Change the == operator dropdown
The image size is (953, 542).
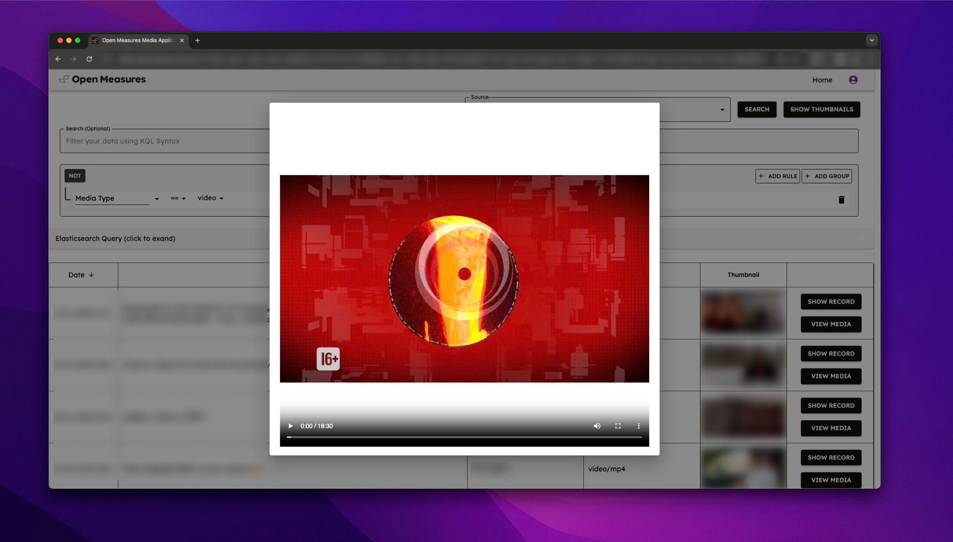click(x=178, y=198)
